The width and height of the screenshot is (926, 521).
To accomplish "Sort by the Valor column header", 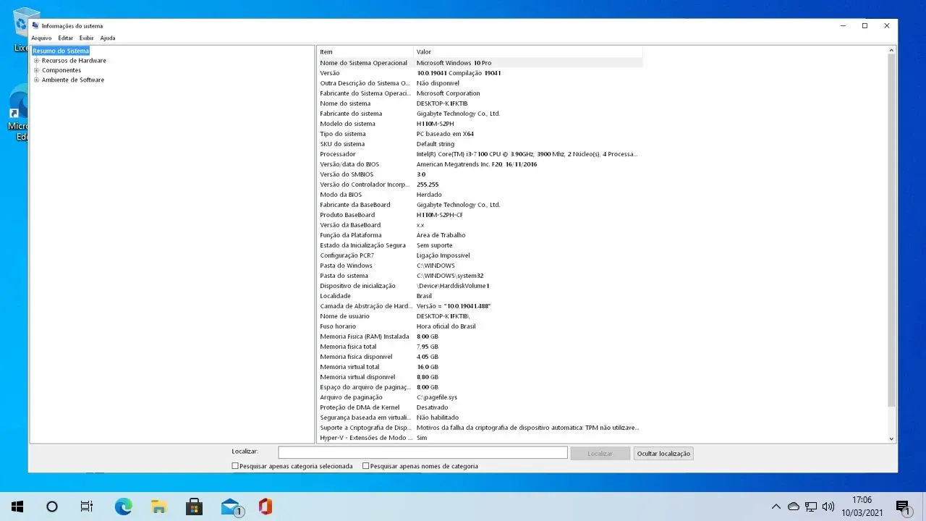I will [x=528, y=52].
